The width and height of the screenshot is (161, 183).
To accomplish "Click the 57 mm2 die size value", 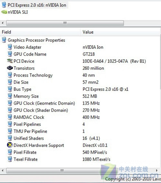I will coord(90,82).
